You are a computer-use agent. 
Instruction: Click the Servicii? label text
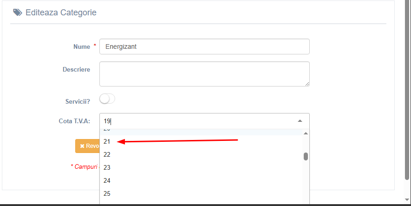tap(78, 101)
